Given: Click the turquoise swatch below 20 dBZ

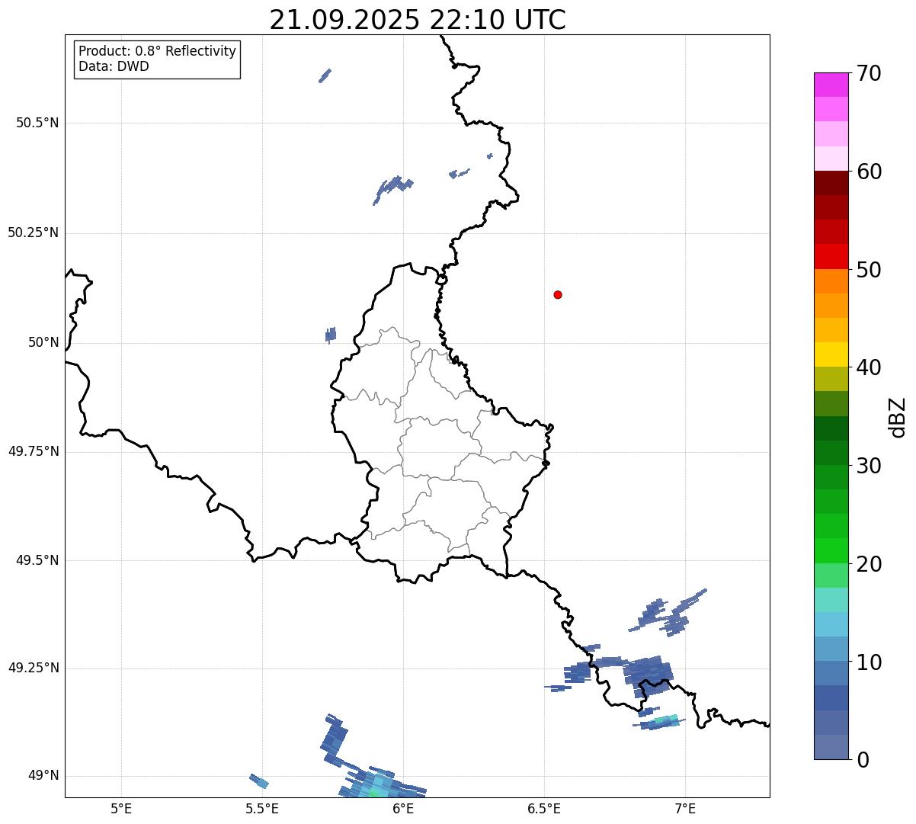Looking at the screenshot, I should pyautogui.click(x=831, y=600).
